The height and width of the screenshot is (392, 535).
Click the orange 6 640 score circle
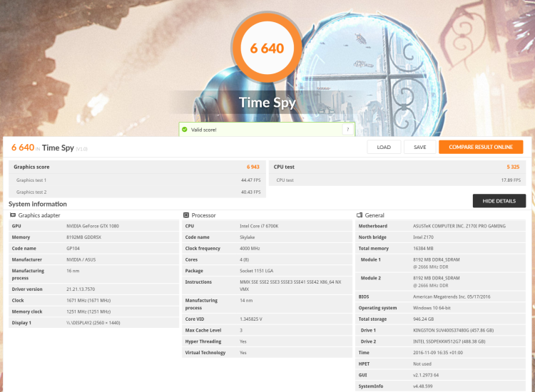click(267, 48)
